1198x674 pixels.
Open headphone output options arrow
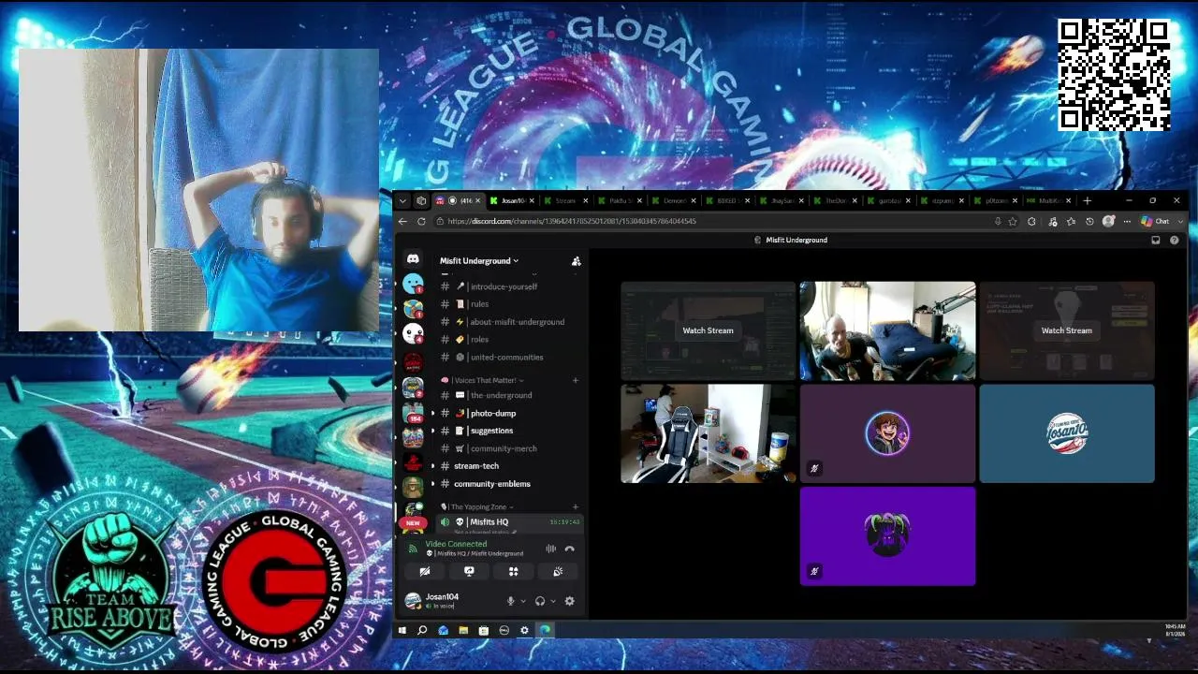coord(552,601)
